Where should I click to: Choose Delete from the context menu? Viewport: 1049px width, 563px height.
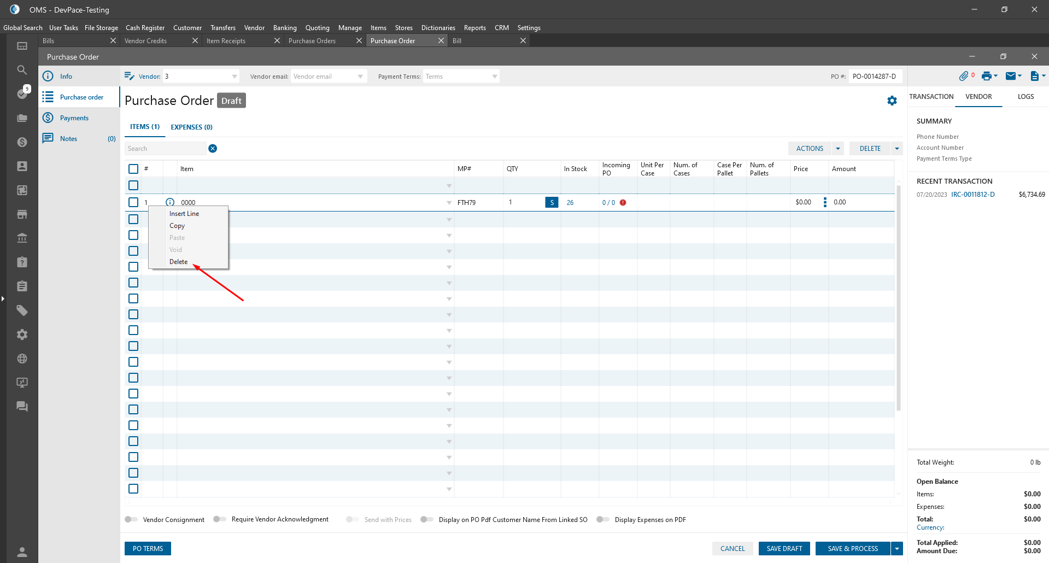click(x=178, y=262)
